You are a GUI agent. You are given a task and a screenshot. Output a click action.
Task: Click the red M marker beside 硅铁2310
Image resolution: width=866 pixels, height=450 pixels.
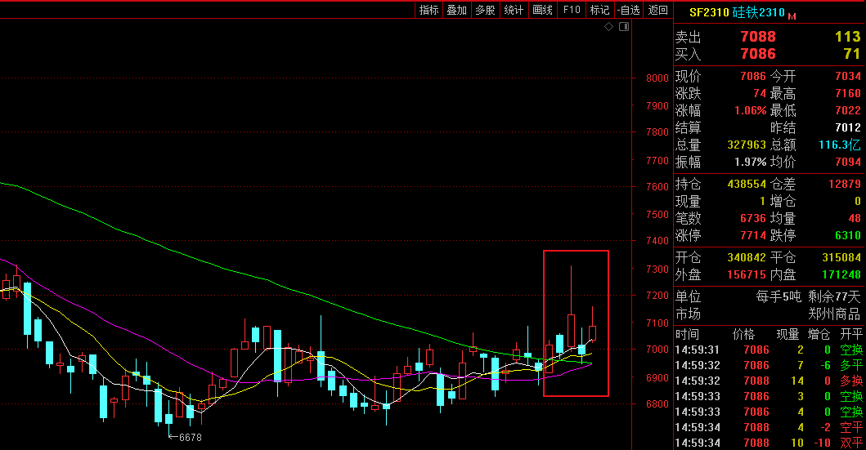(792, 16)
